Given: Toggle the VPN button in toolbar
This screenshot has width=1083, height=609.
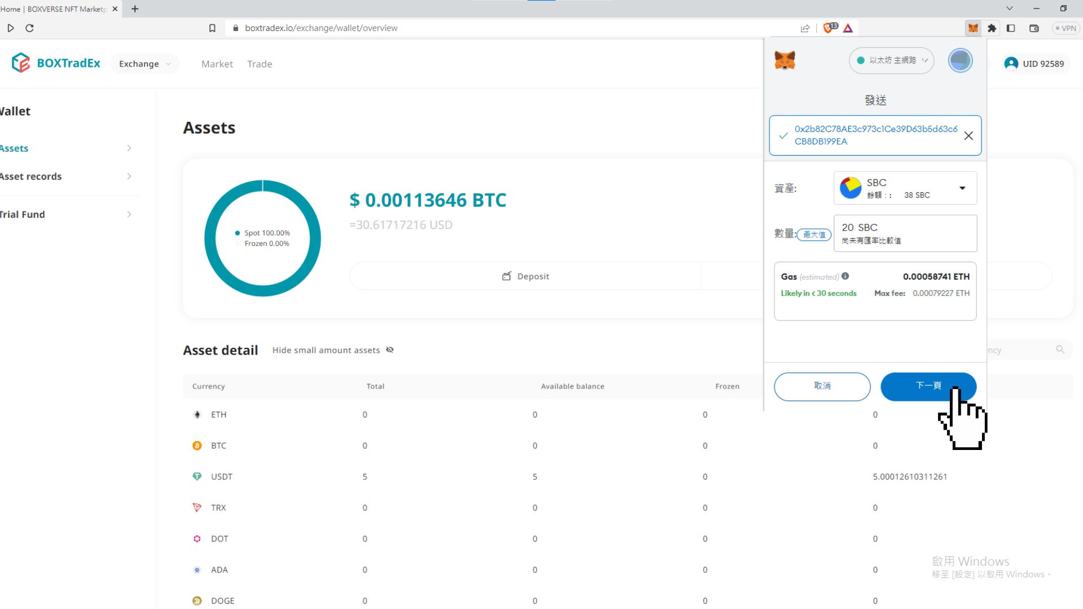Looking at the screenshot, I should pyautogui.click(x=1065, y=28).
